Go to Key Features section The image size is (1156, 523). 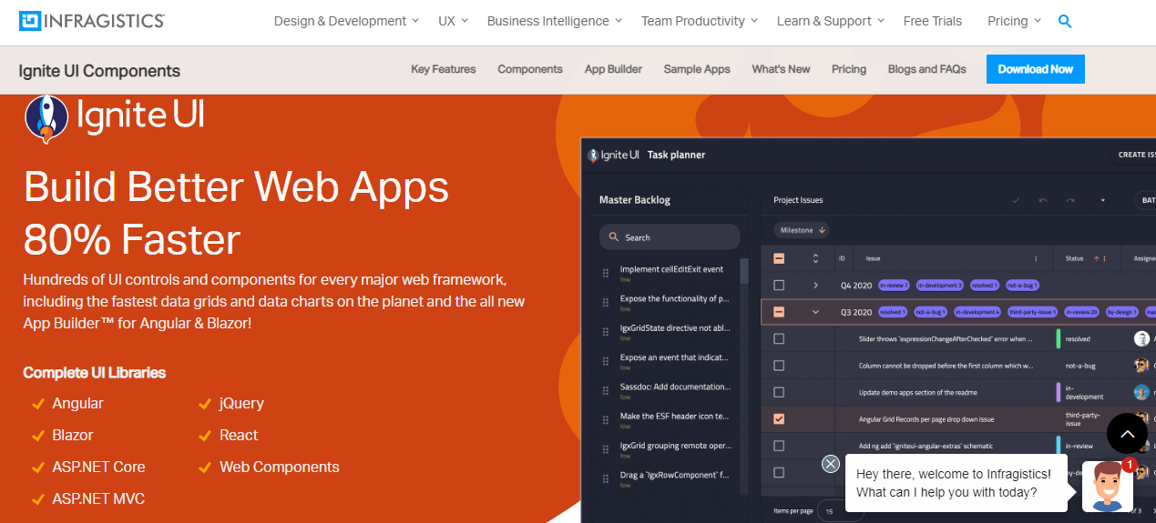pyautogui.click(x=444, y=69)
